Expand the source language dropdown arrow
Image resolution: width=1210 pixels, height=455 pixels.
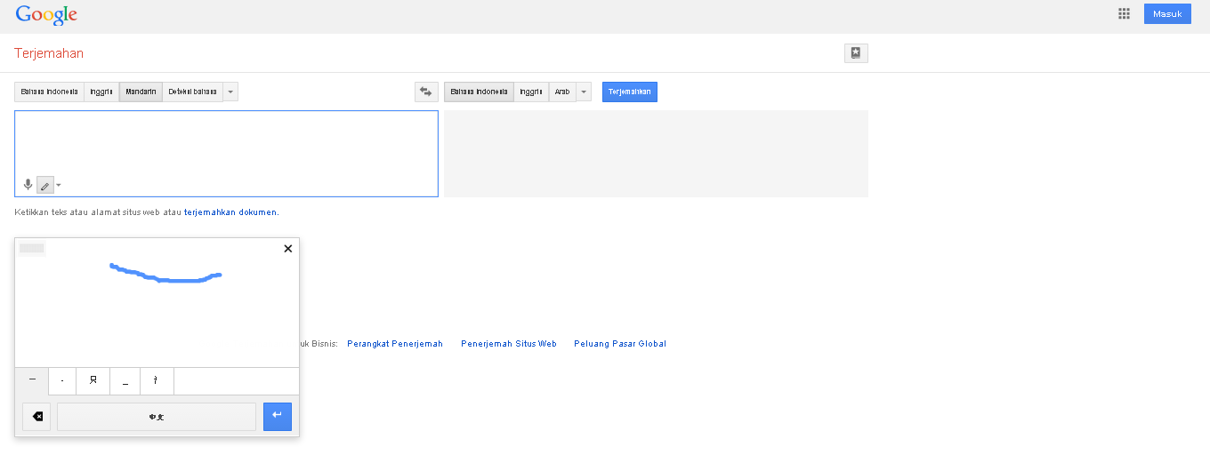(x=230, y=92)
